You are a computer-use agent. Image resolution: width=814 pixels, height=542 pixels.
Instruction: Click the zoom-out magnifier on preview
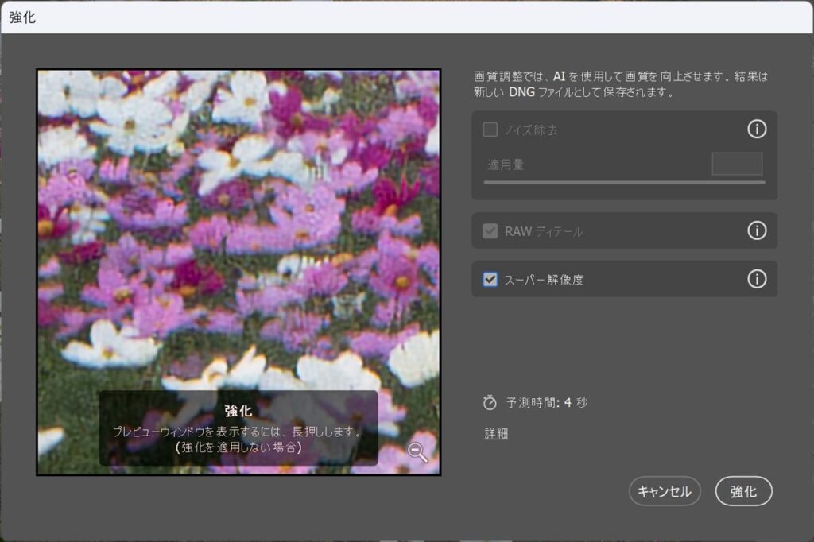point(417,452)
